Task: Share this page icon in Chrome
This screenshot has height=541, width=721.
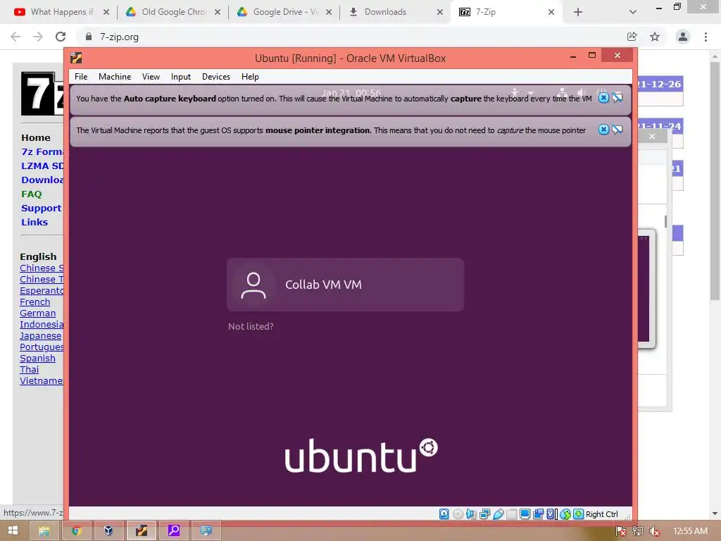Action: click(632, 37)
